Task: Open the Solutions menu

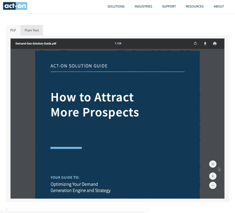Action: coord(116,7)
